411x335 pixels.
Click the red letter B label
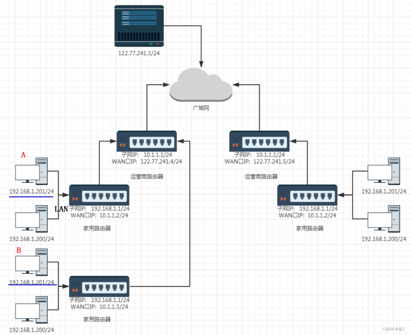[19, 250]
